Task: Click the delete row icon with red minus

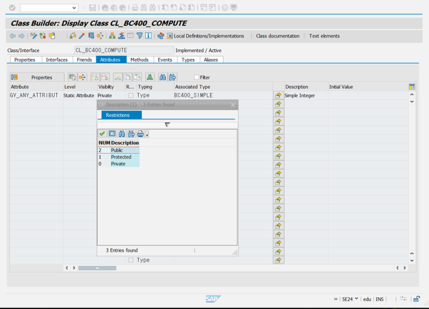Action: pos(105,77)
